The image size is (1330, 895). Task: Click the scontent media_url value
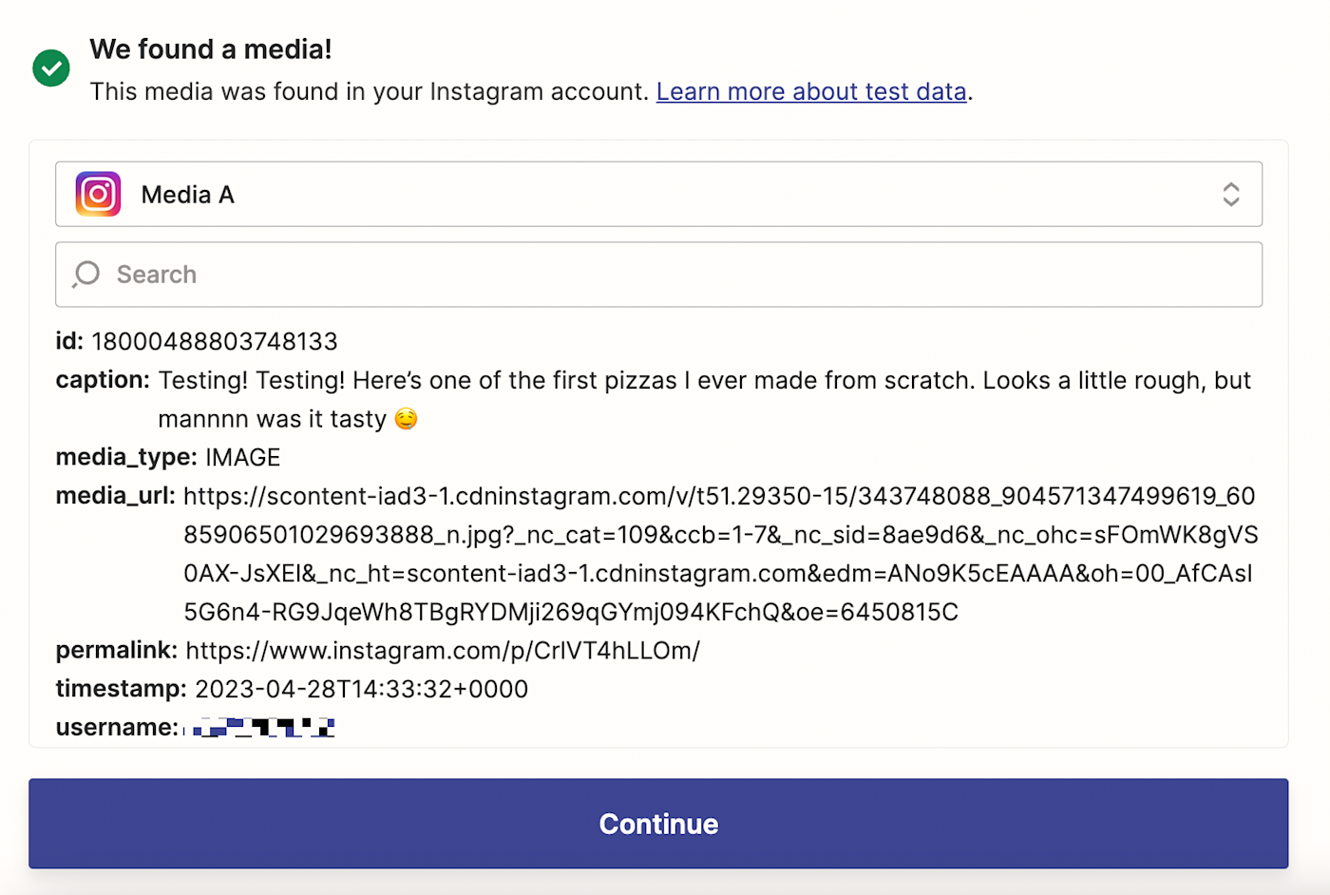(719, 554)
